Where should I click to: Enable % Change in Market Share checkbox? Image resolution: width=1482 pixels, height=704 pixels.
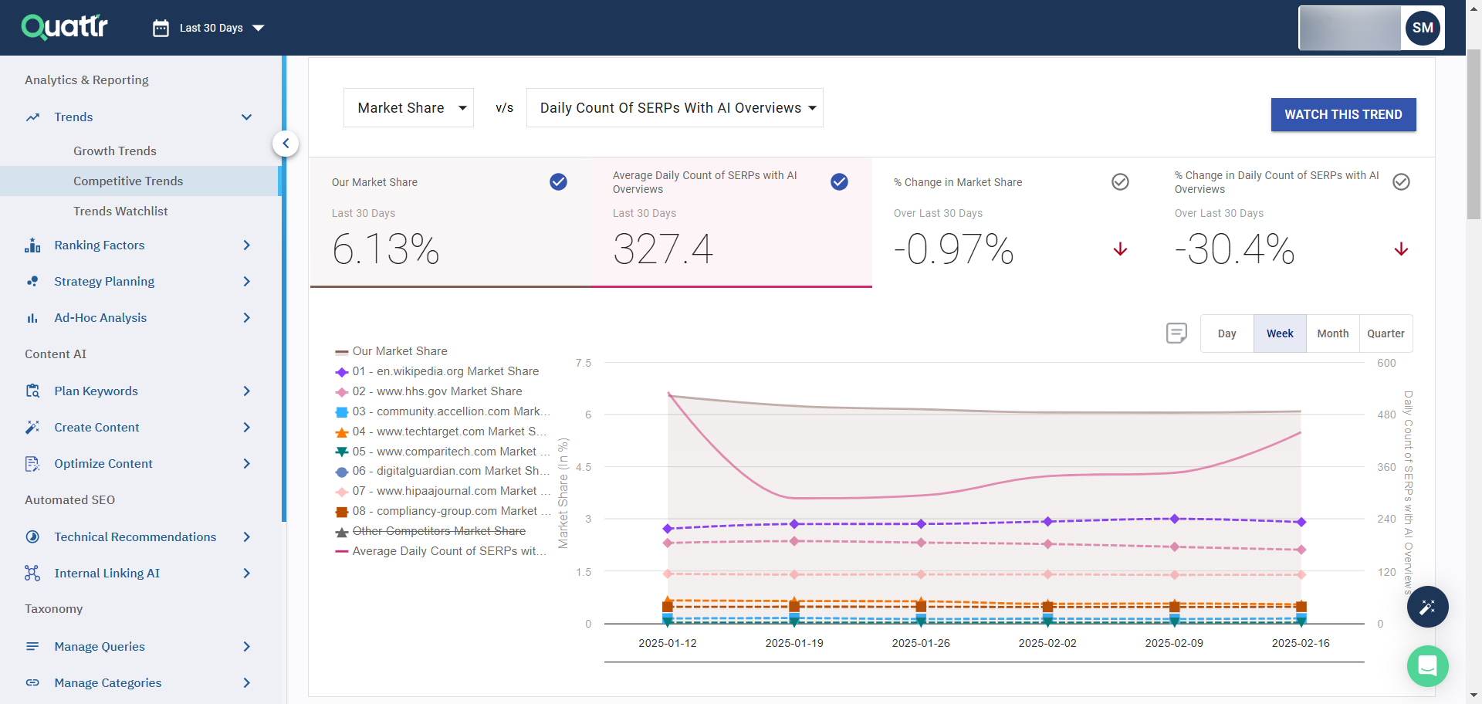point(1120,182)
